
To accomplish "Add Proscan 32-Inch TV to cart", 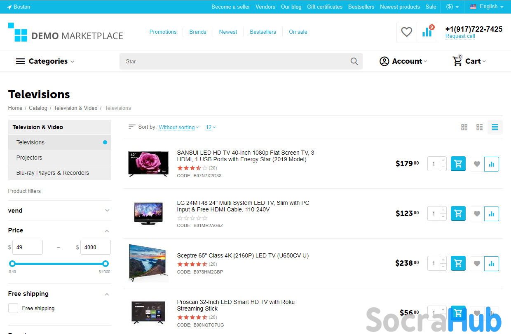I will pyautogui.click(x=458, y=313).
